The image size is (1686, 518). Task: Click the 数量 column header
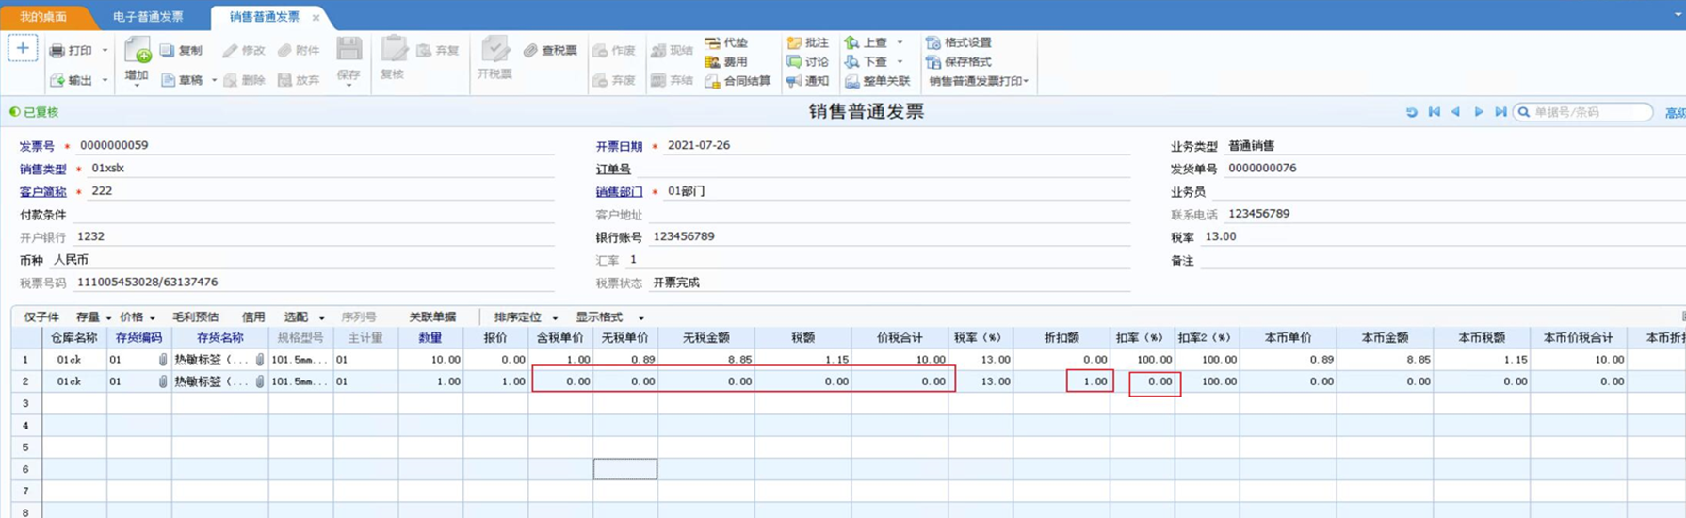[x=430, y=338]
